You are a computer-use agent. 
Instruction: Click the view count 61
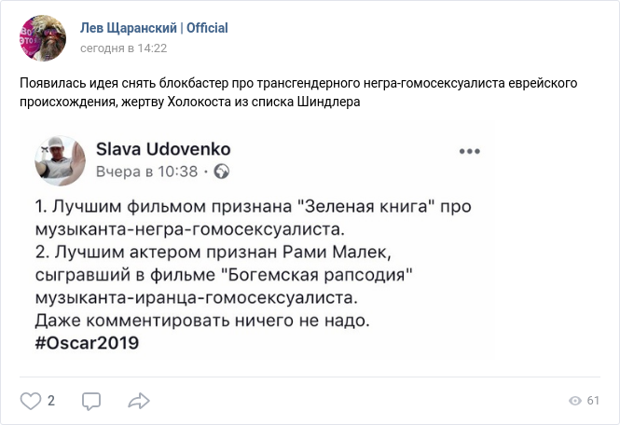(x=593, y=401)
